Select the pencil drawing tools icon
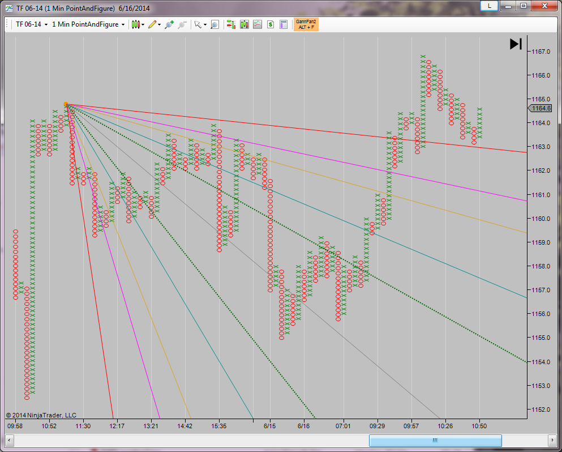Image resolution: width=562 pixels, height=452 pixels. pyautogui.click(x=152, y=25)
